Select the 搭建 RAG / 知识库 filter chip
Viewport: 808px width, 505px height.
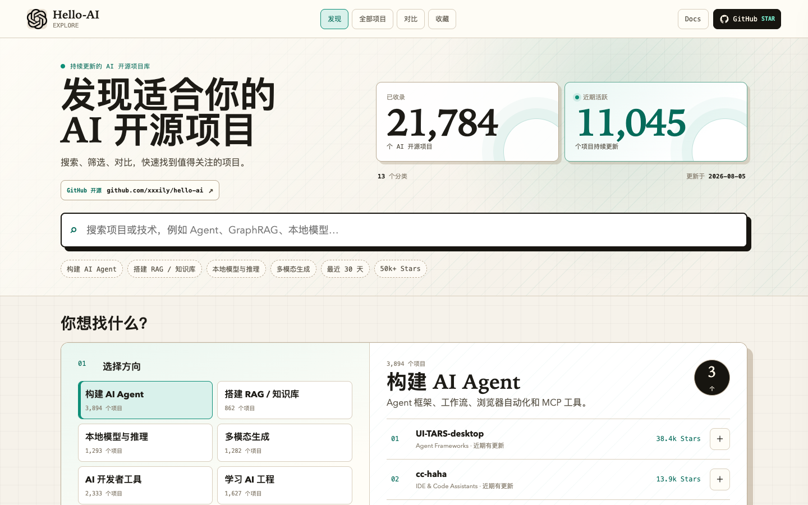[164, 269]
